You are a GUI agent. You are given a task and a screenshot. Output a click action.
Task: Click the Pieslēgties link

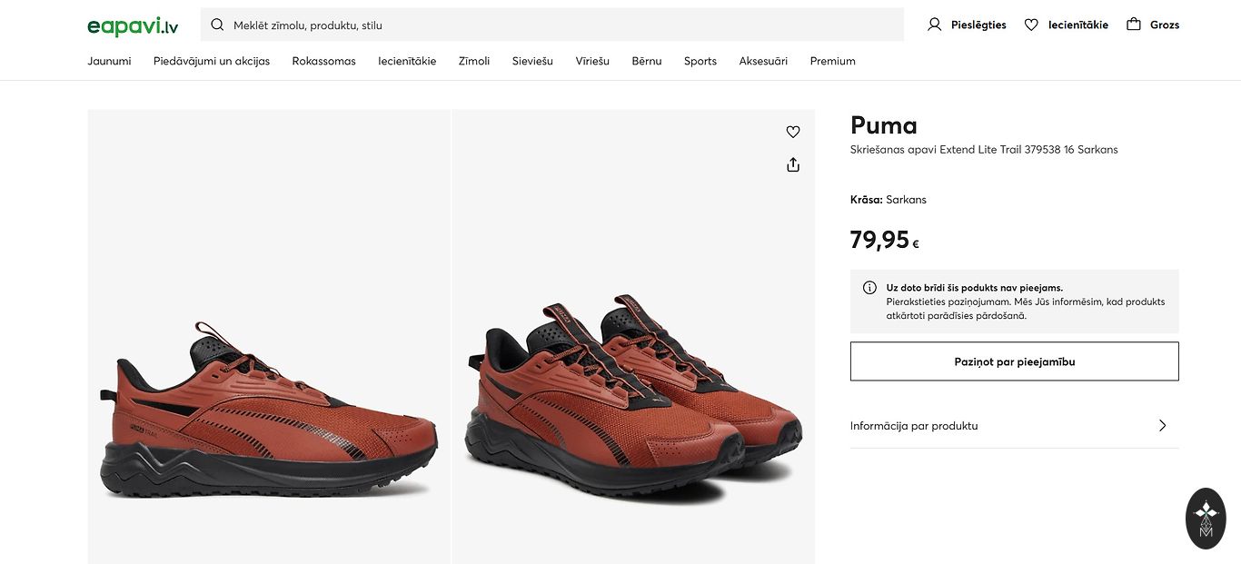coord(978,25)
